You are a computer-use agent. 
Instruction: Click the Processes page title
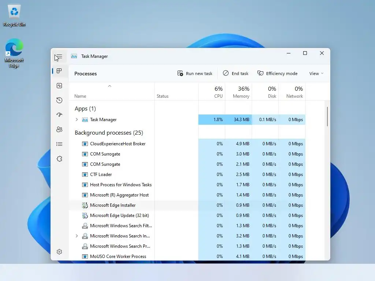click(86, 74)
